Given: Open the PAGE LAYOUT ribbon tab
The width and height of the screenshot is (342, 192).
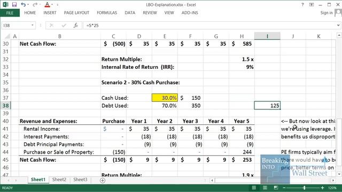Looking at the screenshot, I should pos(76,13).
